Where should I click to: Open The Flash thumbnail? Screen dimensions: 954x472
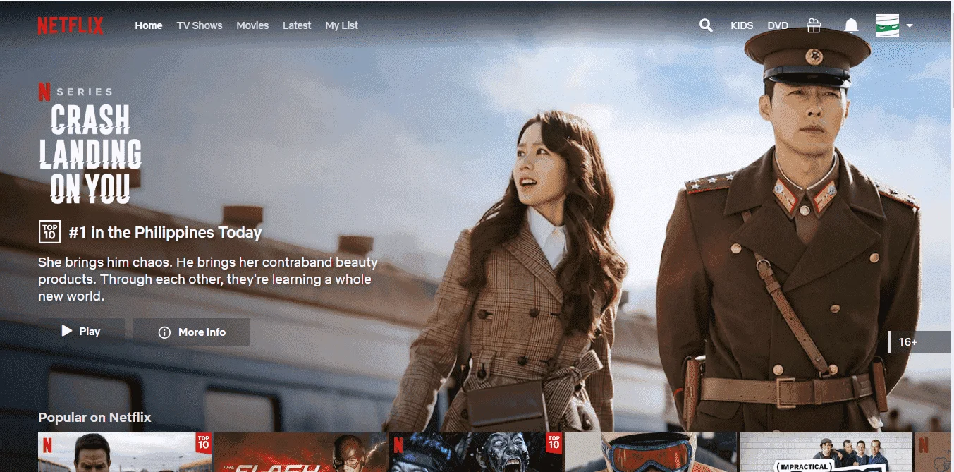click(x=300, y=452)
